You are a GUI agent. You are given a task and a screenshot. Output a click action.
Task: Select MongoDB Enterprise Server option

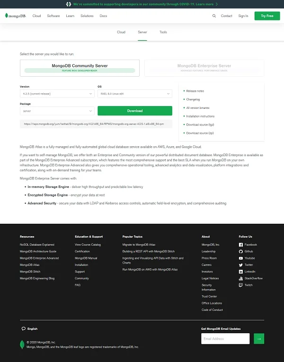(204, 68)
